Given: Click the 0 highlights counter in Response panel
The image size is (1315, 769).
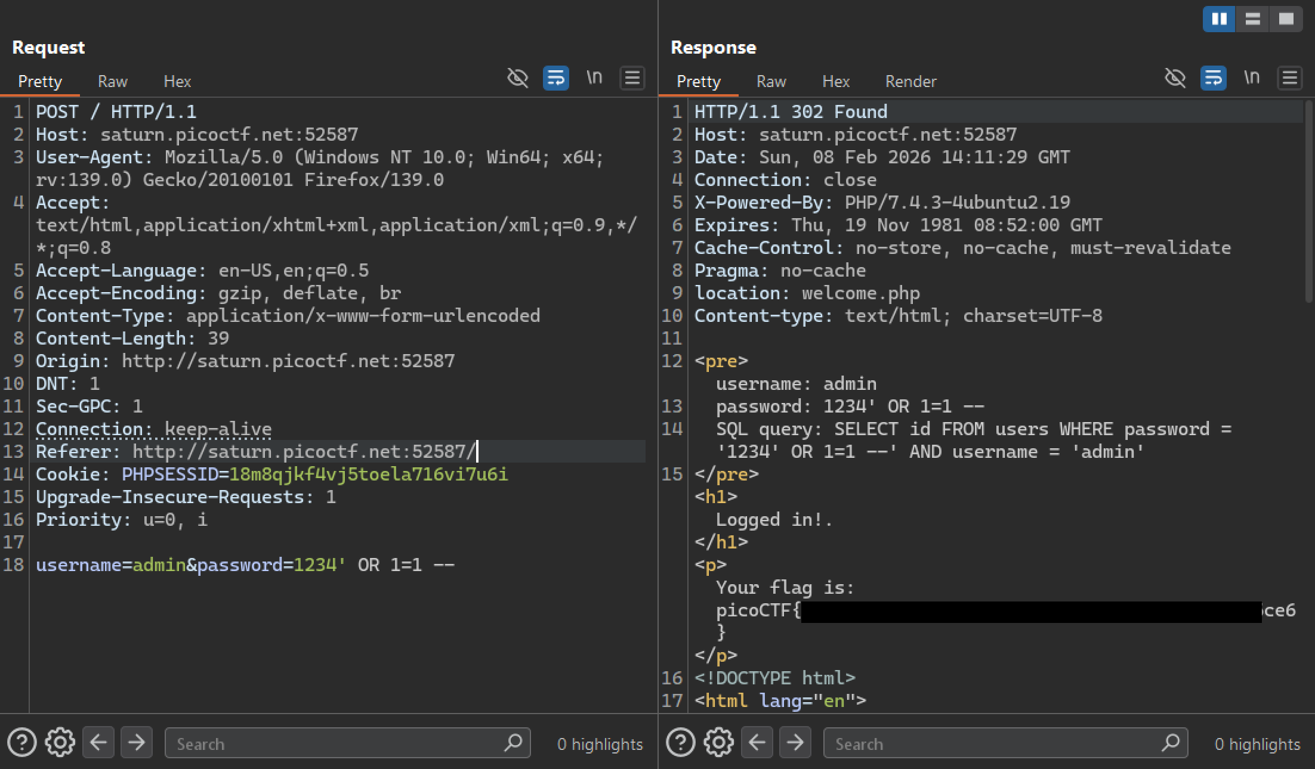Looking at the screenshot, I should coord(1258,743).
